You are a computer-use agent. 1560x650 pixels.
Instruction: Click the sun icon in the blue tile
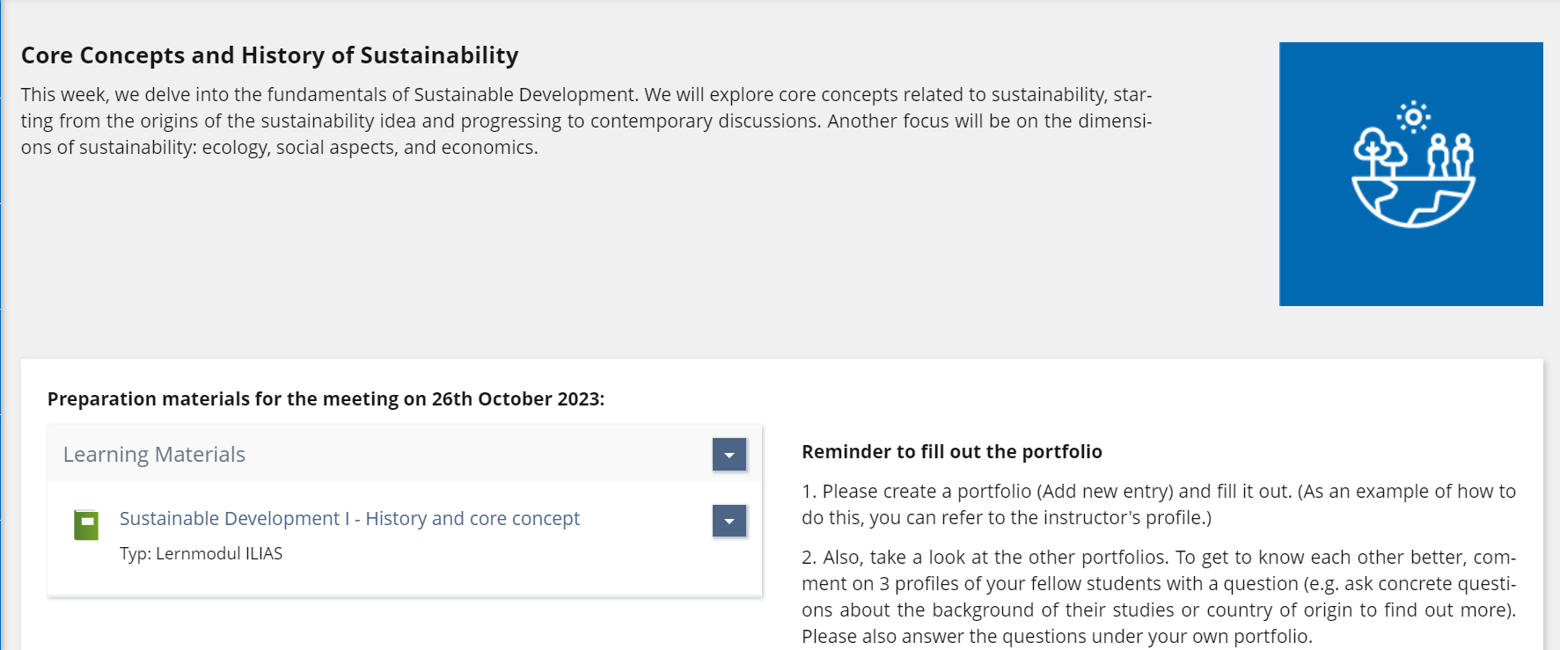click(1413, 117)
